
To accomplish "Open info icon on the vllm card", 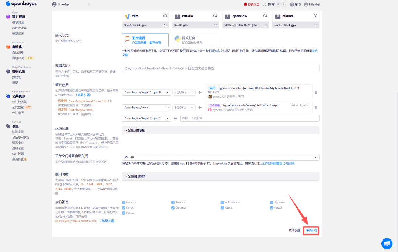I will [x=165, y=16].
